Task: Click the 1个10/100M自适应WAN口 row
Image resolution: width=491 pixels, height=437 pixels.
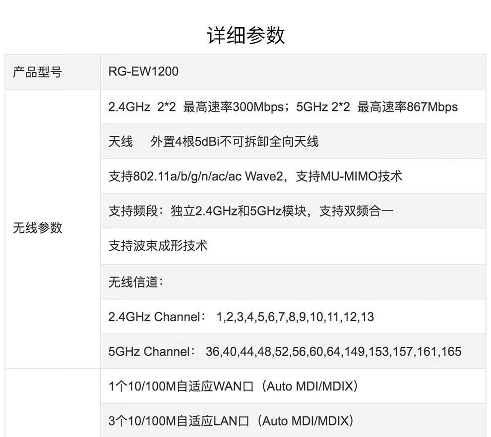Action: point(233,386)
